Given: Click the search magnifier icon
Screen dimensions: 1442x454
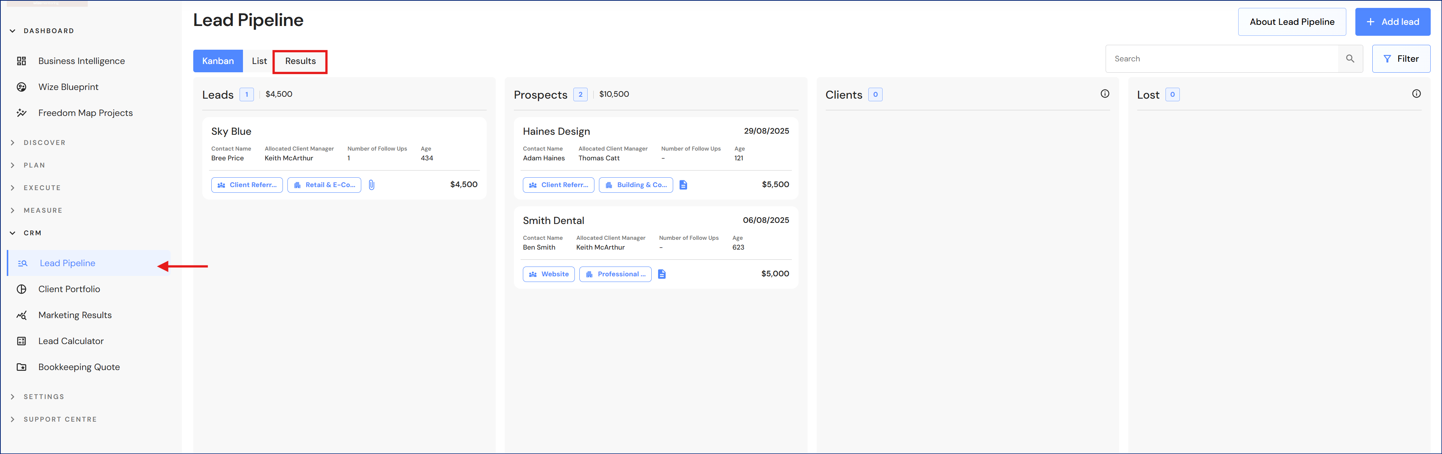Looking at the screenshot, I should (1350, 59).
